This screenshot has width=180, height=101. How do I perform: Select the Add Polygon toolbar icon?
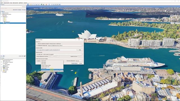pyautogui.click(x=33, y=4)
